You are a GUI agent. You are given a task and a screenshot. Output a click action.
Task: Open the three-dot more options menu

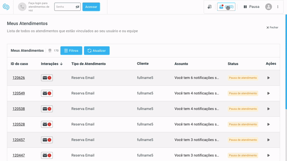pyautogui.click(x=278, y=7)
